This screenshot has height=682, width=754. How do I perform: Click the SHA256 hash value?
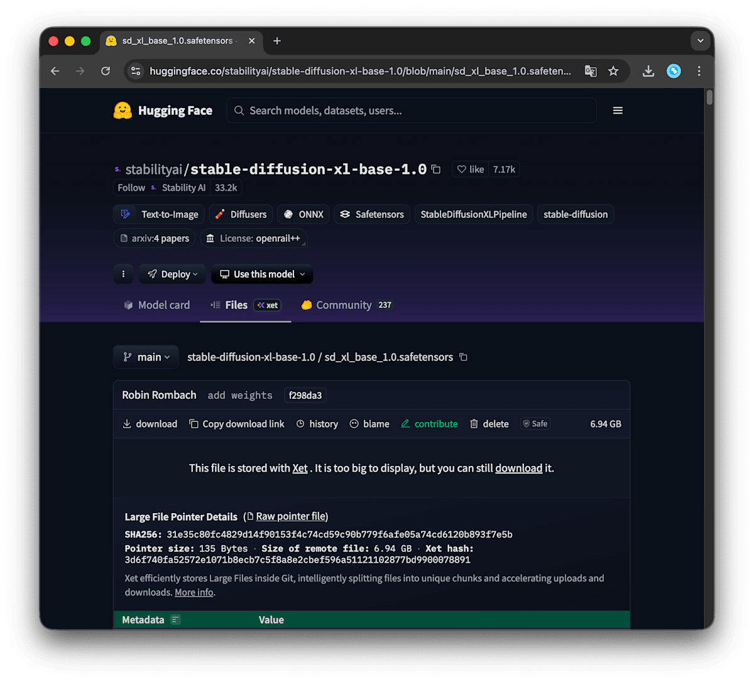pyautogui.click(x=339, y=534)
